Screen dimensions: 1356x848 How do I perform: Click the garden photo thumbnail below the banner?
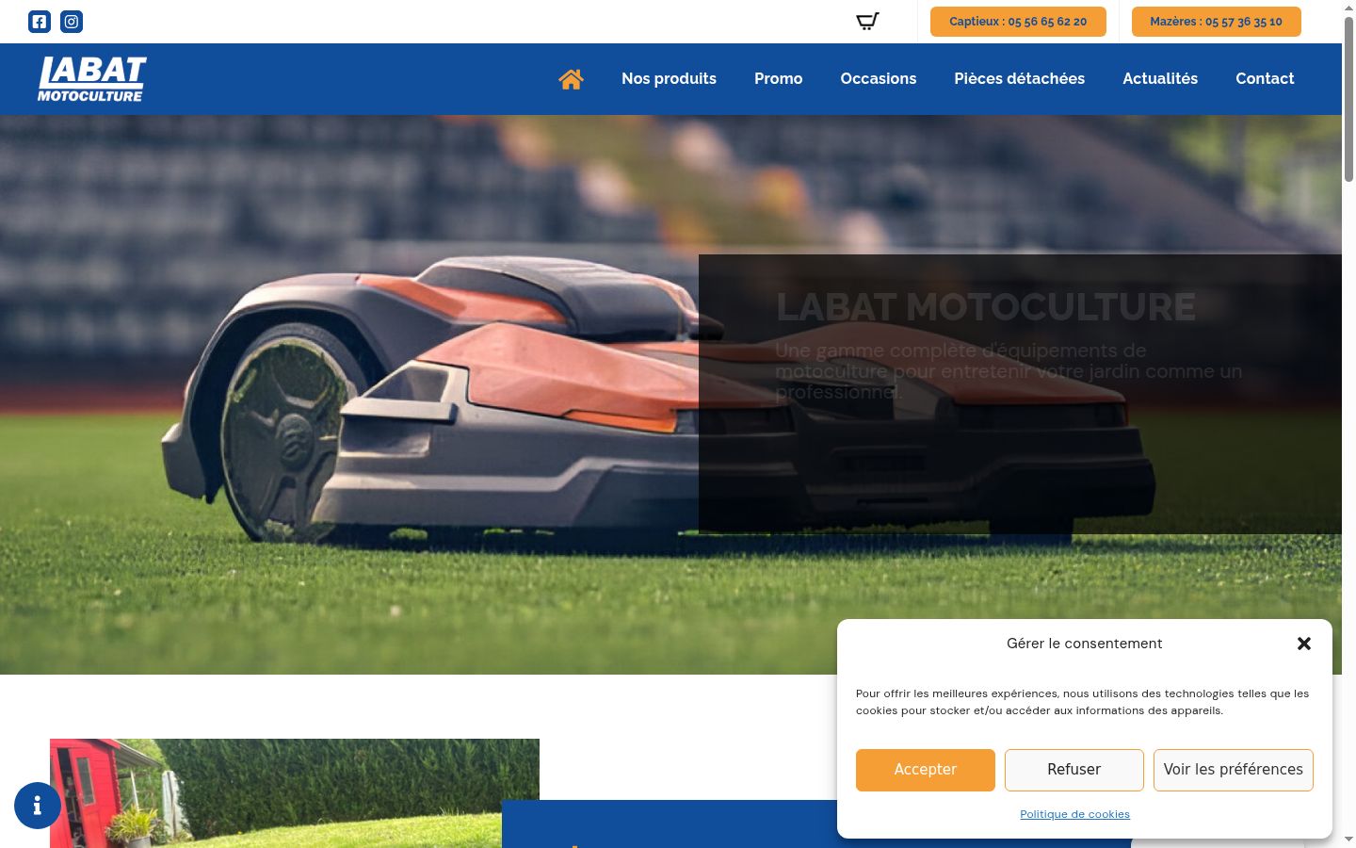pos(295,793)
